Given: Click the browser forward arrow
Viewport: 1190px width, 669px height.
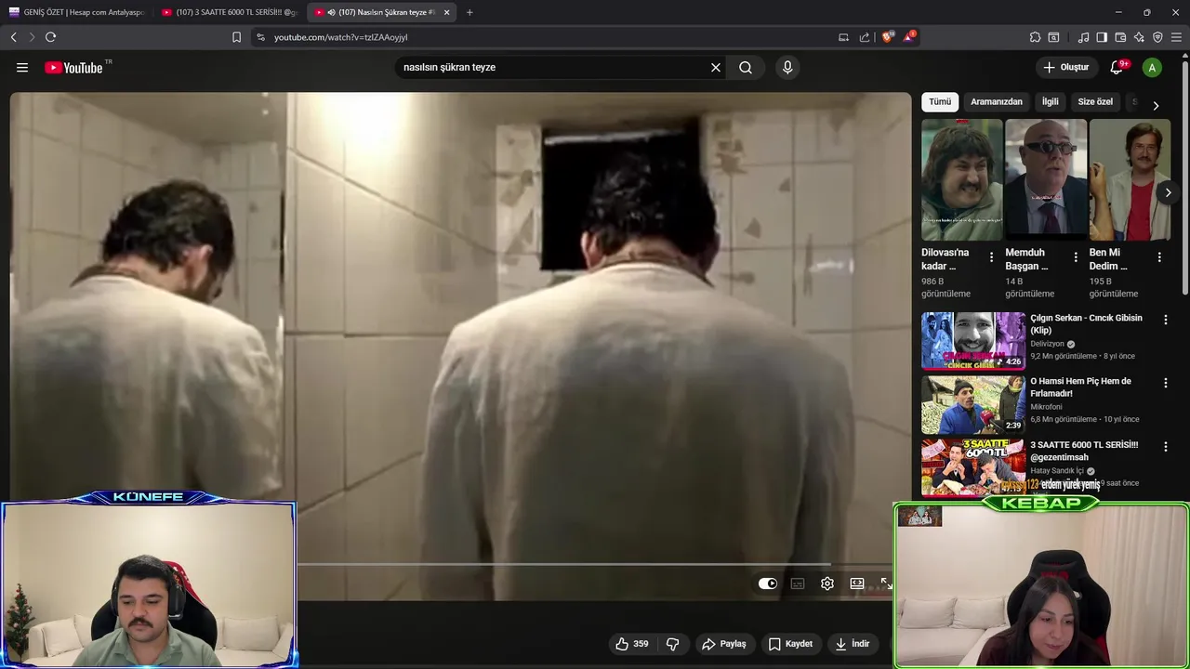Looking at the screenshot, I should pos(32,37).
